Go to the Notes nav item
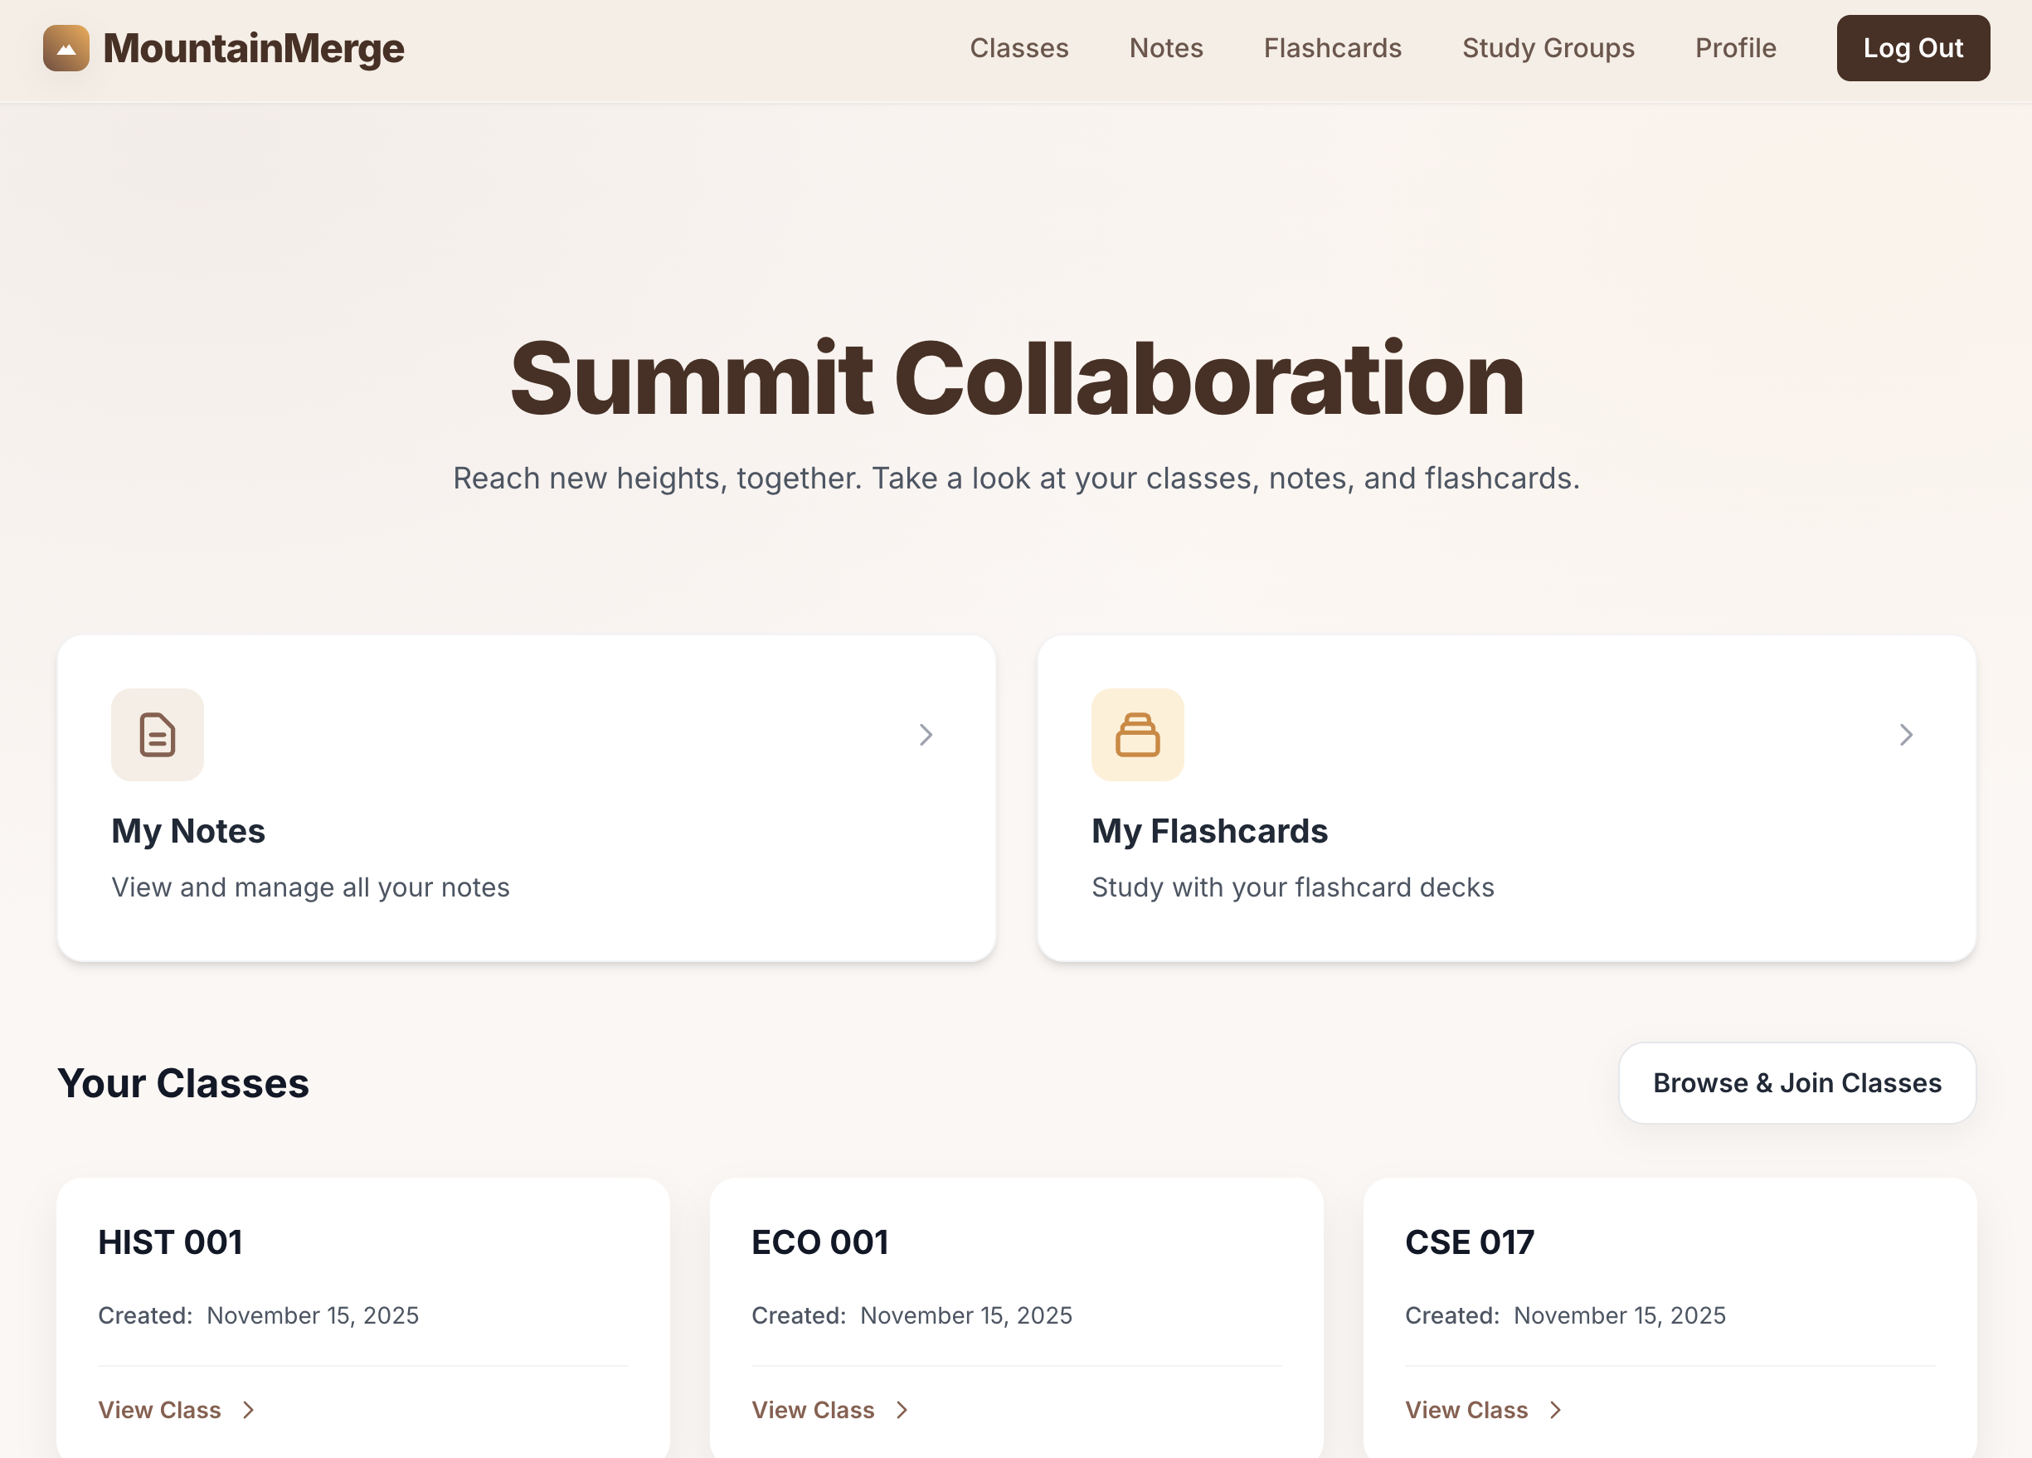Screen dimensions: 2032x1458 click(x=1165, y=48)
